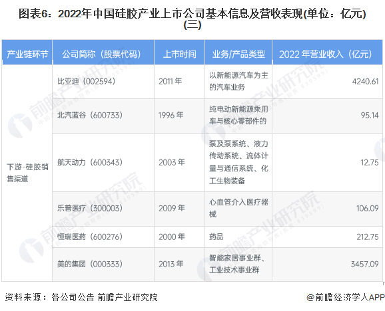The image size is (385, 311).
Task: Click the 下游-硅胶销售渠道 merged cell
Action: tap(27, 173)
